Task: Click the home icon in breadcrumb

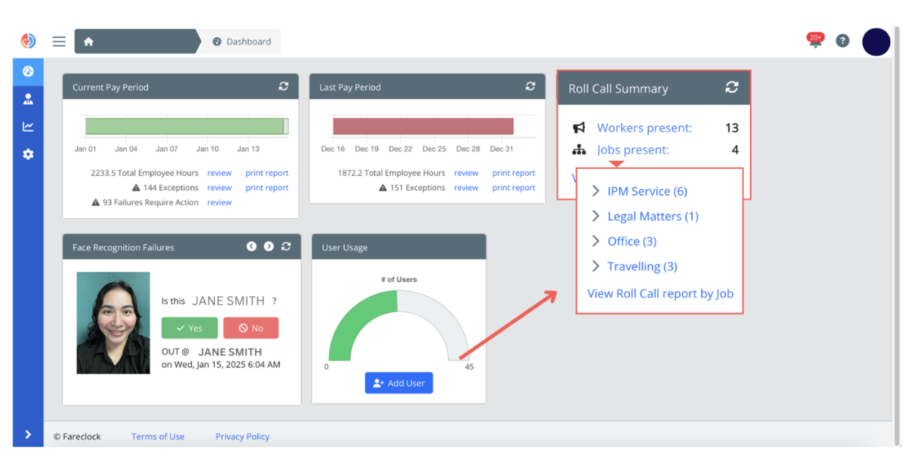Action: 89,42
